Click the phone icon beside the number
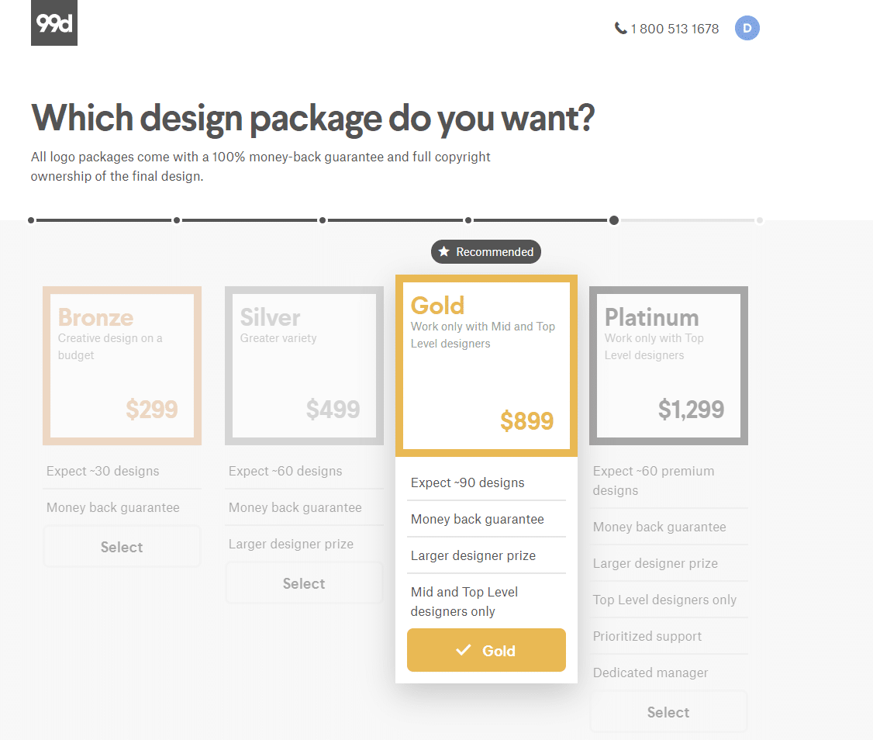Screen dimensions: 873x740 click(620, 29)
